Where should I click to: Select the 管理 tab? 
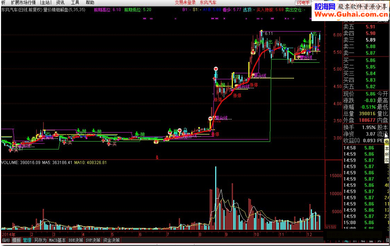point(27,240)
